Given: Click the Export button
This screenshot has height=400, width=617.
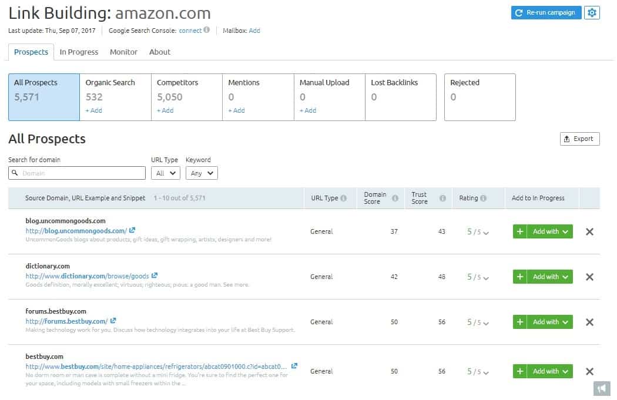Looking at the screenshot, I should pyautogui.click(x=579, y=139).
